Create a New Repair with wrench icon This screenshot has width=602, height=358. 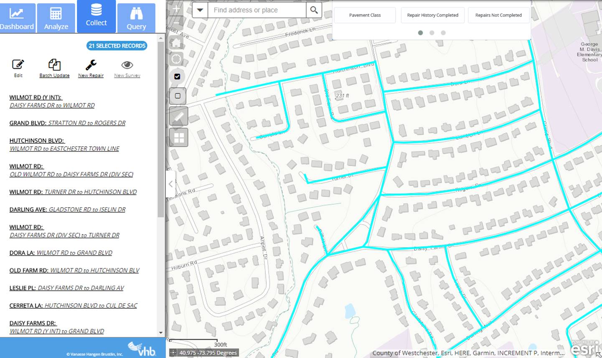click(91, 65)
